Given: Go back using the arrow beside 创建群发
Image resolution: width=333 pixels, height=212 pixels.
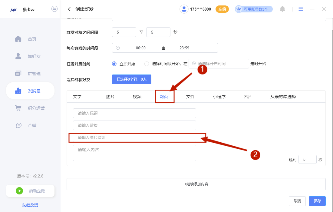Looking at the screenshot, I should tap(69, 9).
